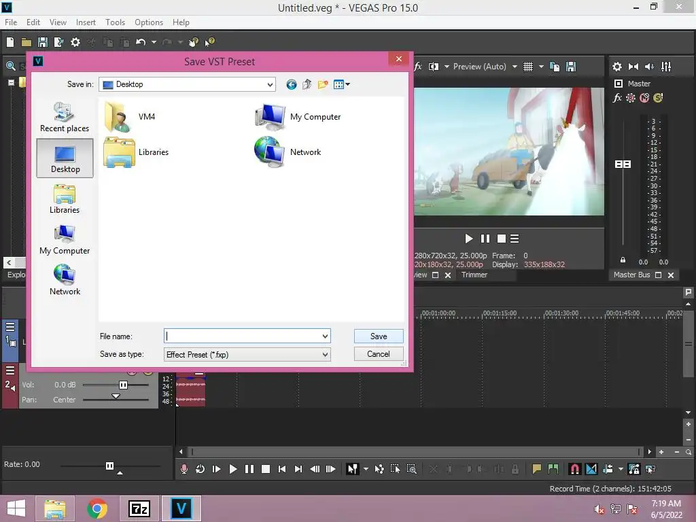The image size is (696, 522).
Task: Insert marker icon in timeline toolbar
Action: (x=537, y=469)
